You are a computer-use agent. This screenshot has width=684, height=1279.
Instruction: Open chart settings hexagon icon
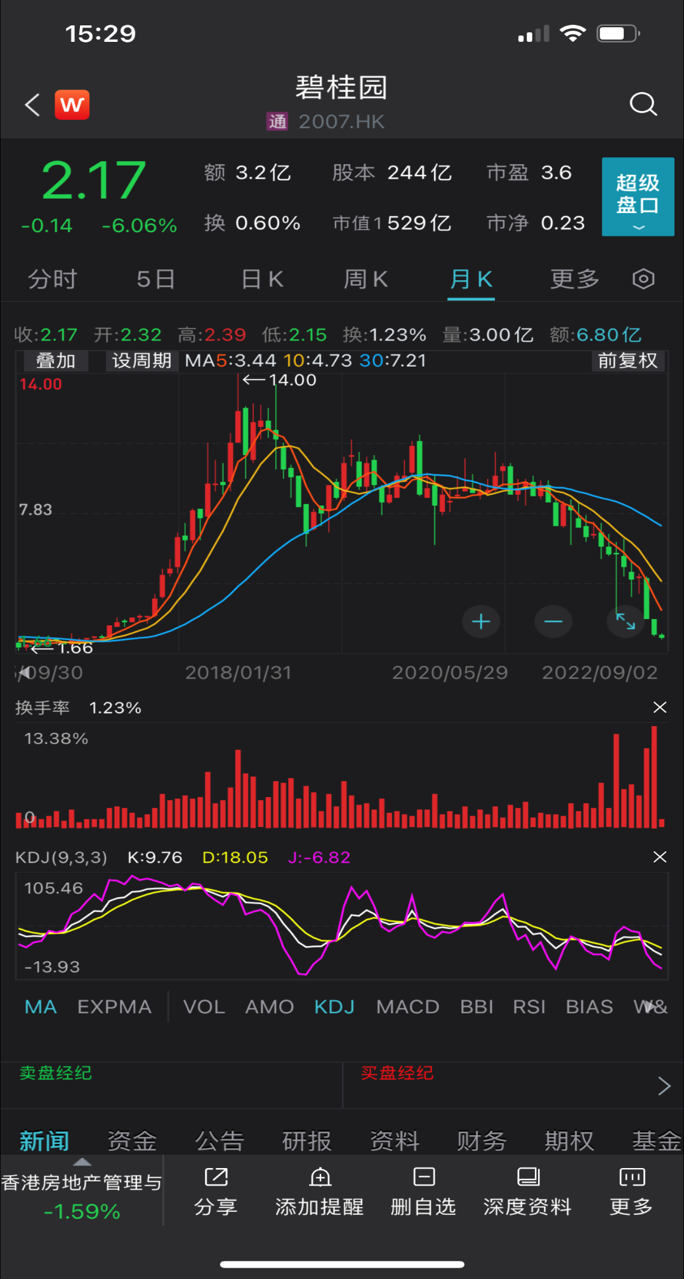pos(643,279)
